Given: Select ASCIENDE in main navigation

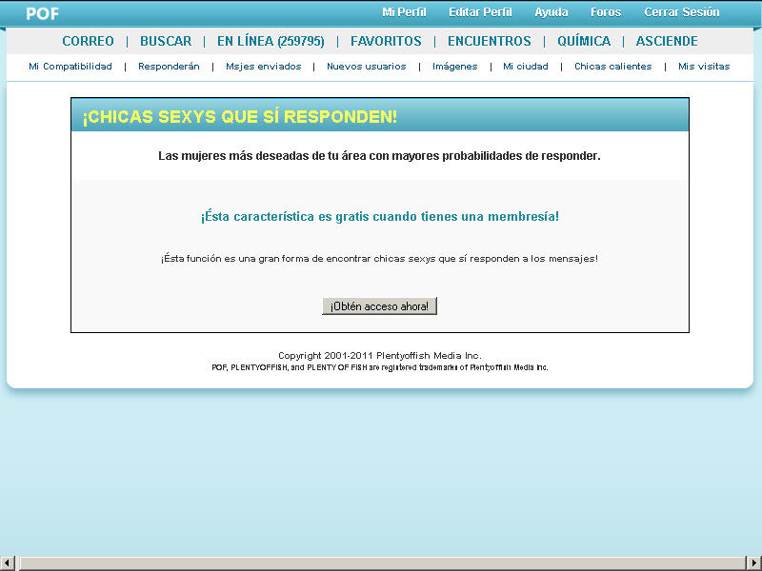Looking at the screenshot, I should [x=667, y=41].
